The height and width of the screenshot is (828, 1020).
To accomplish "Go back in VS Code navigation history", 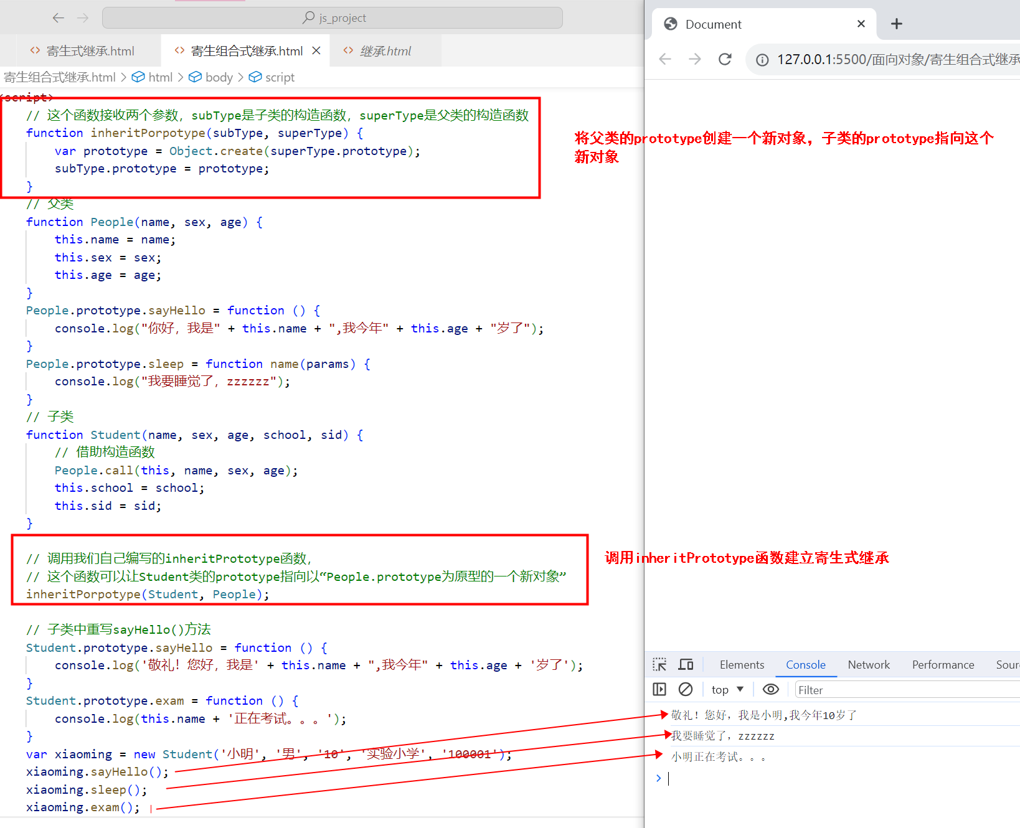I will [x=59, y=18].
